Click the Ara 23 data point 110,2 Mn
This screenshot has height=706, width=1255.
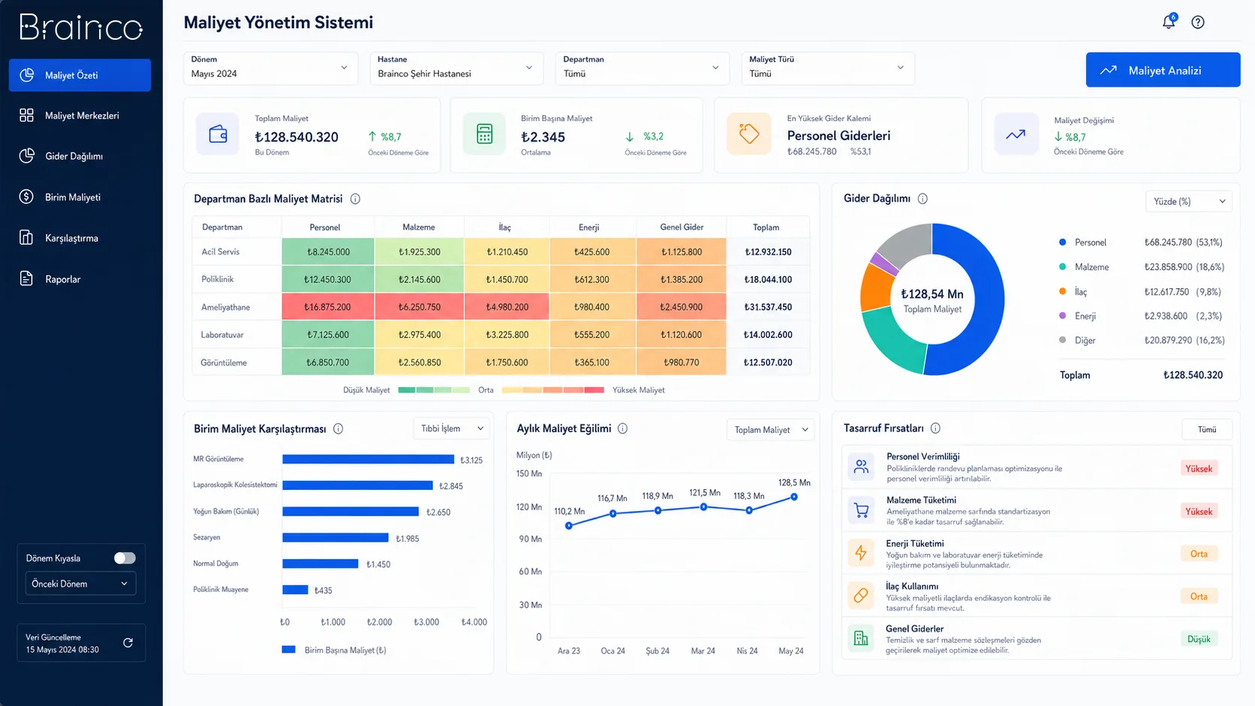tap(569, 526)
